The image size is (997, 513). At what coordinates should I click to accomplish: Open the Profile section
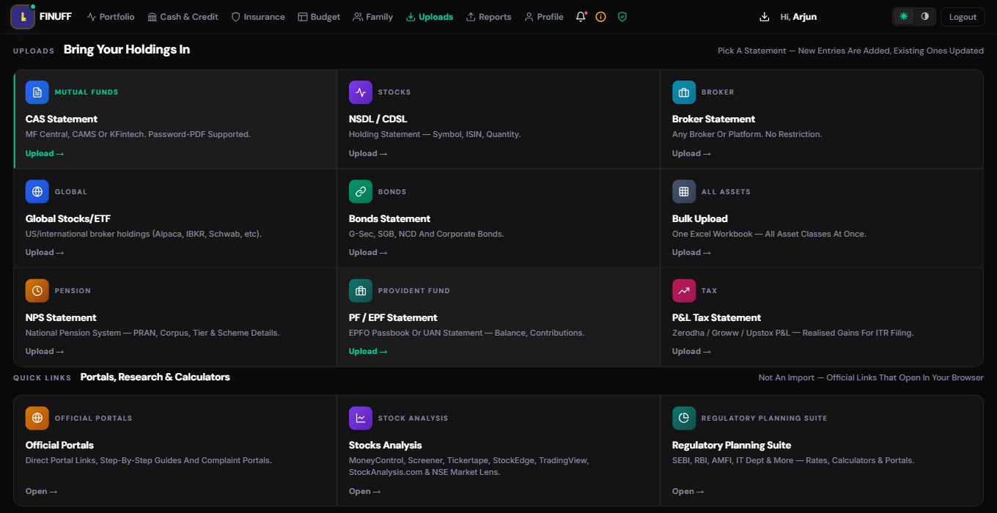(x=544, y=17)
